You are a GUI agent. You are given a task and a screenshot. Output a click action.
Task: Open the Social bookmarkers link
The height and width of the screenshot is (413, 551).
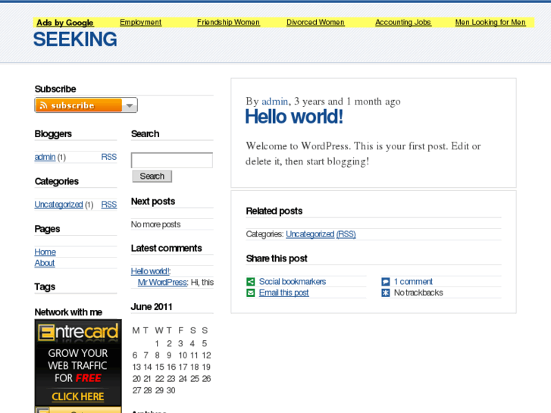click(x=293, y=282)
